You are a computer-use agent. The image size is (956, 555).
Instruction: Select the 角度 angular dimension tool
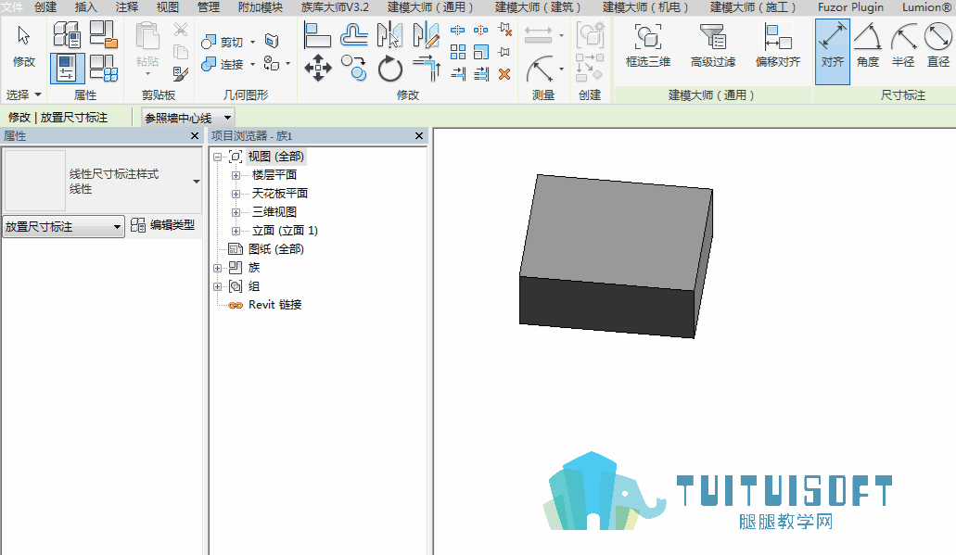tap(868, 45)
